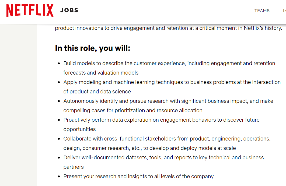Click the line starting "design, consumer research"
This screenshot has width=286, height=186.
[149, 148]
